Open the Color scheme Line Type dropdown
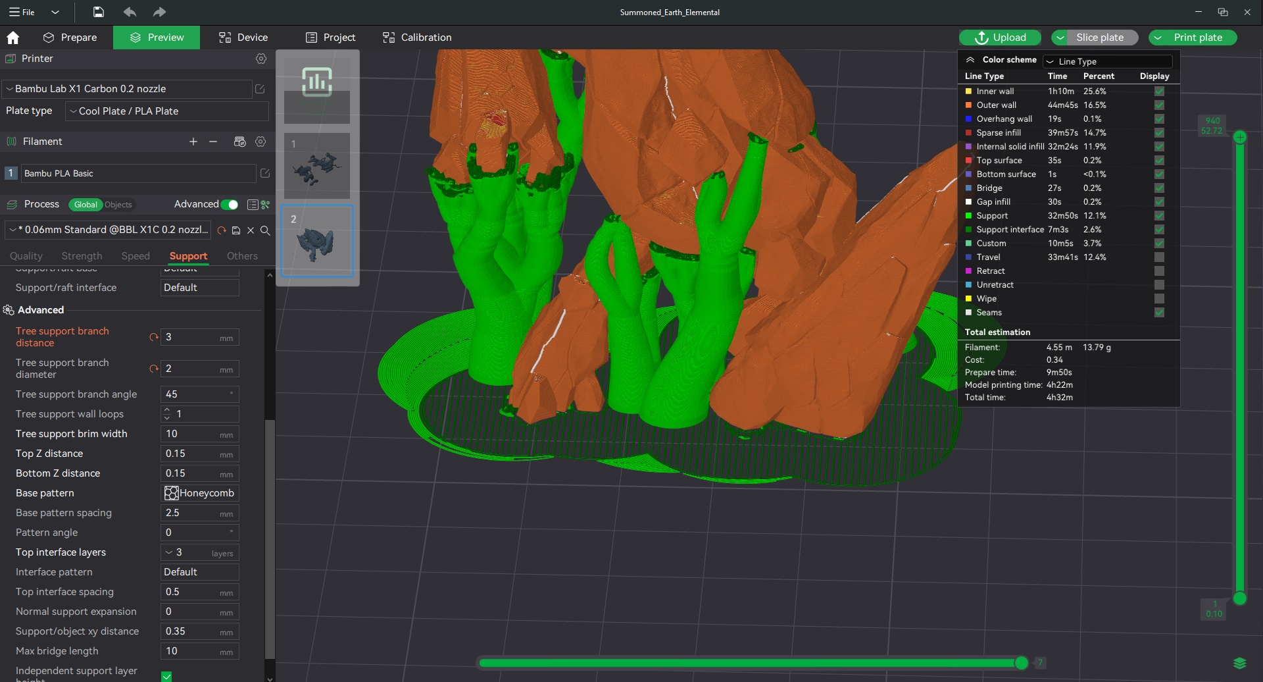Viewport: 1263px width, 682px height. (x=1108, y=61)
